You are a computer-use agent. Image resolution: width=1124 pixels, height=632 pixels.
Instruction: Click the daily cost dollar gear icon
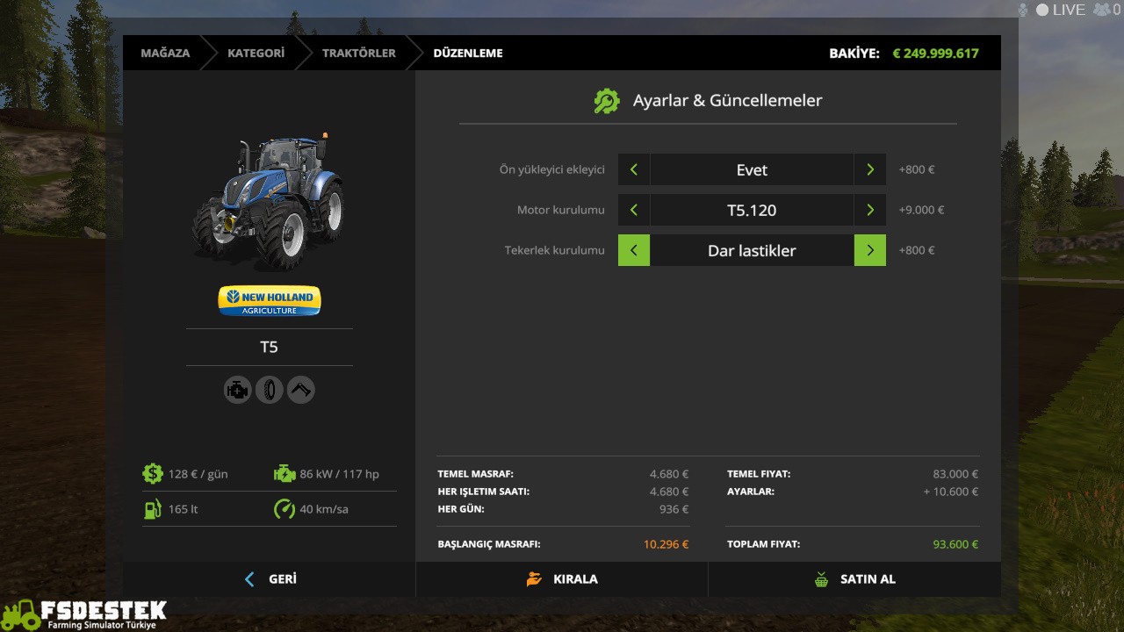point(153,473)
